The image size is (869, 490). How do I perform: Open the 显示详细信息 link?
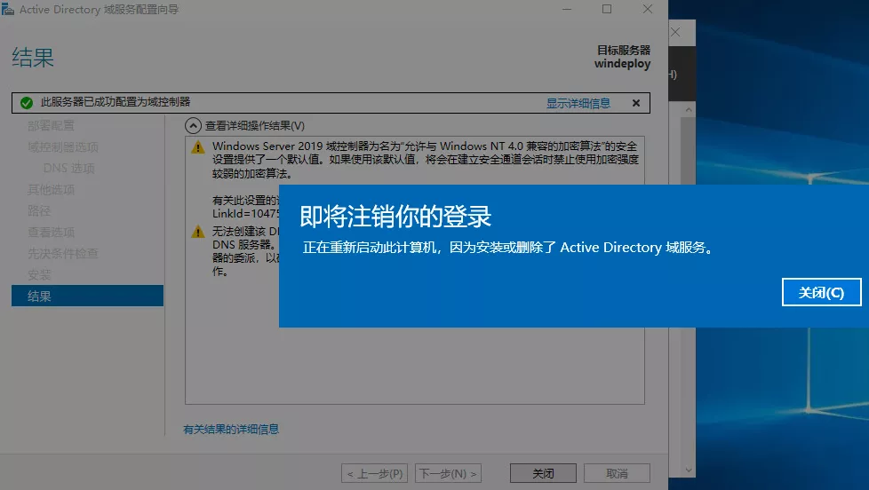578,103
